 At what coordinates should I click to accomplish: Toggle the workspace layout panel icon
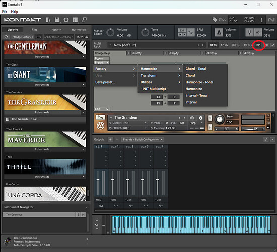[x=75, y=20]
